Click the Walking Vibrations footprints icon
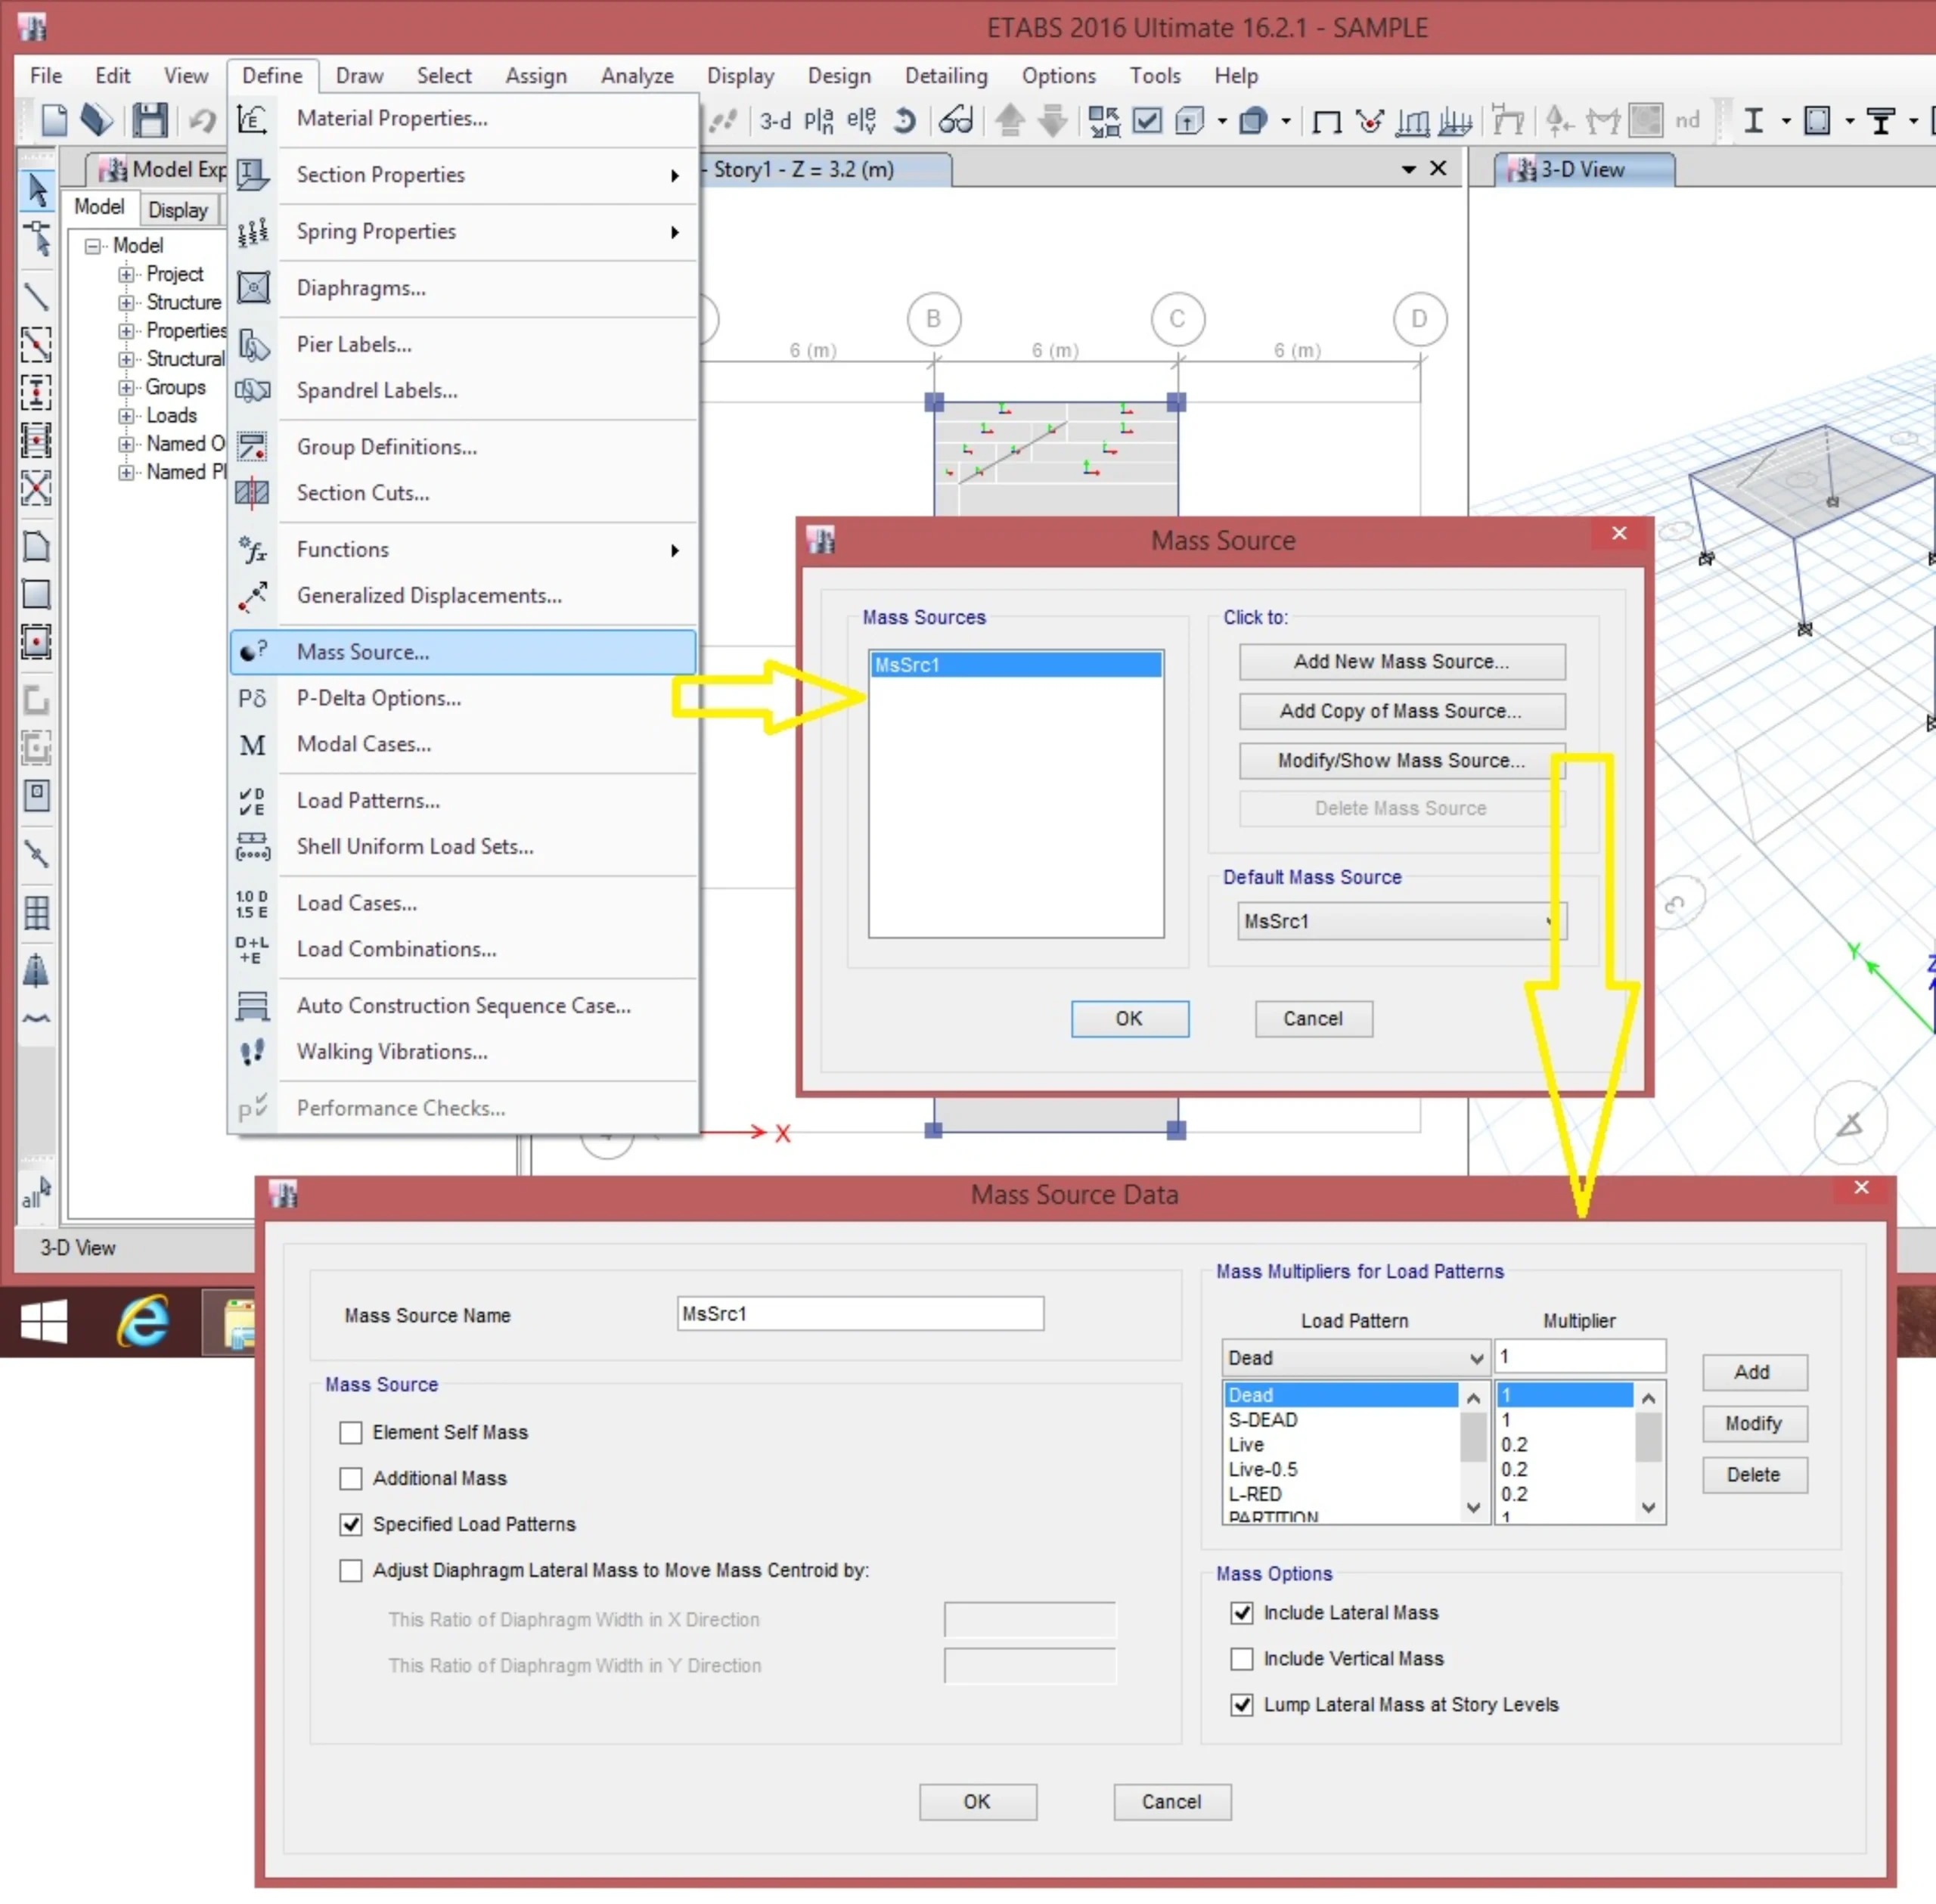The image size is (1936, 1904). point(253,1052)
